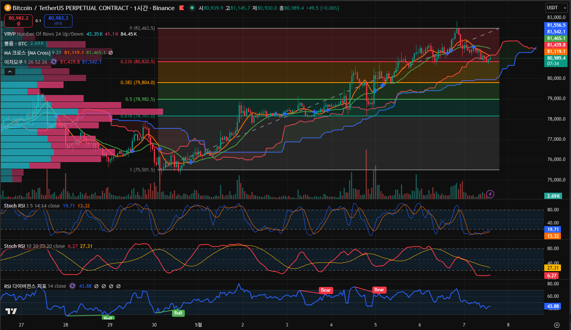This screenshot has height=330, width=571.
Task: Click the red sell button 80,982.2
Action: click(19, 21)
